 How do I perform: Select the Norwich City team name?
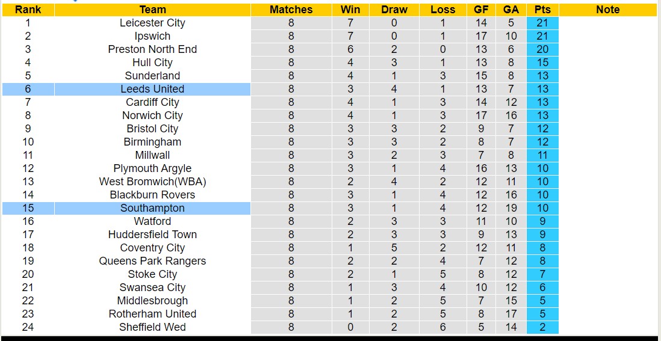pos(152,115)
